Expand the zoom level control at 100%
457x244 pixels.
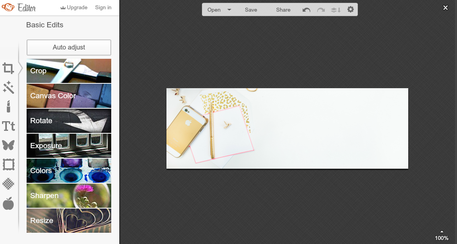coord(442,236)
